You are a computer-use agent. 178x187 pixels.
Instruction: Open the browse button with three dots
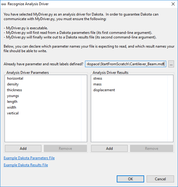171,64
